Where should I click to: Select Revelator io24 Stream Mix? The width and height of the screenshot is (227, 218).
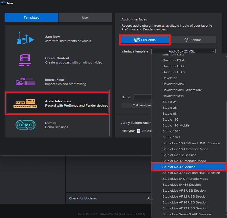[189, 90]
